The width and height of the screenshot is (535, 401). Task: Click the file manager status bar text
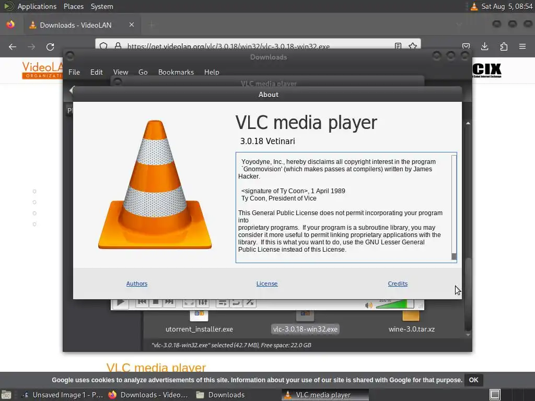[x=231, y=345]
